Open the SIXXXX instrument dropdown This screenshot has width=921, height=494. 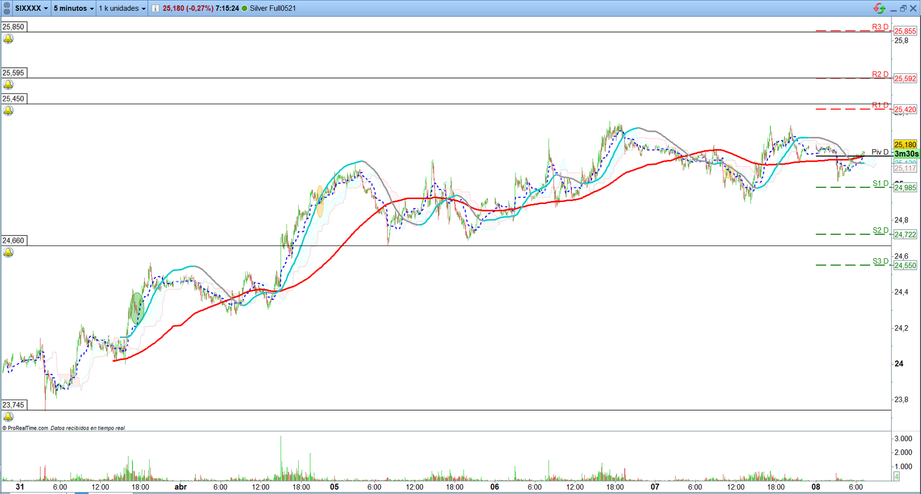(x=32, y=8)
